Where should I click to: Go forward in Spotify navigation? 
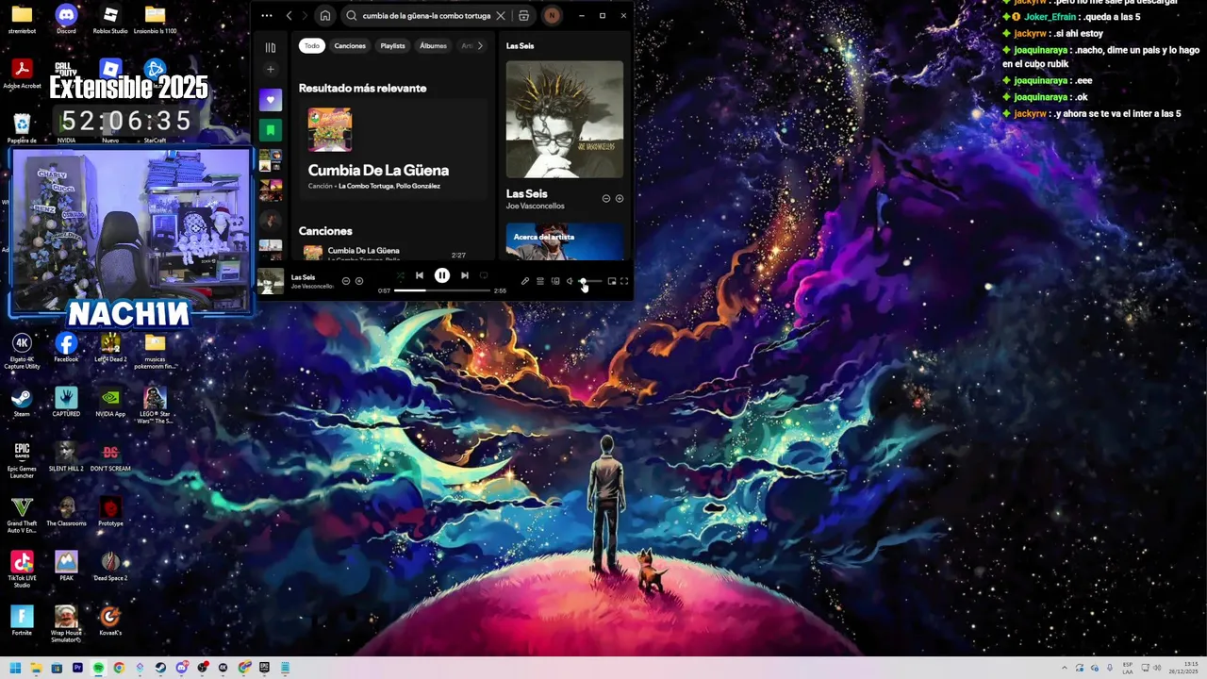coord(304,16)
